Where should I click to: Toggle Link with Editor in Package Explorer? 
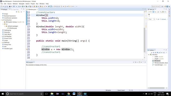19,12
